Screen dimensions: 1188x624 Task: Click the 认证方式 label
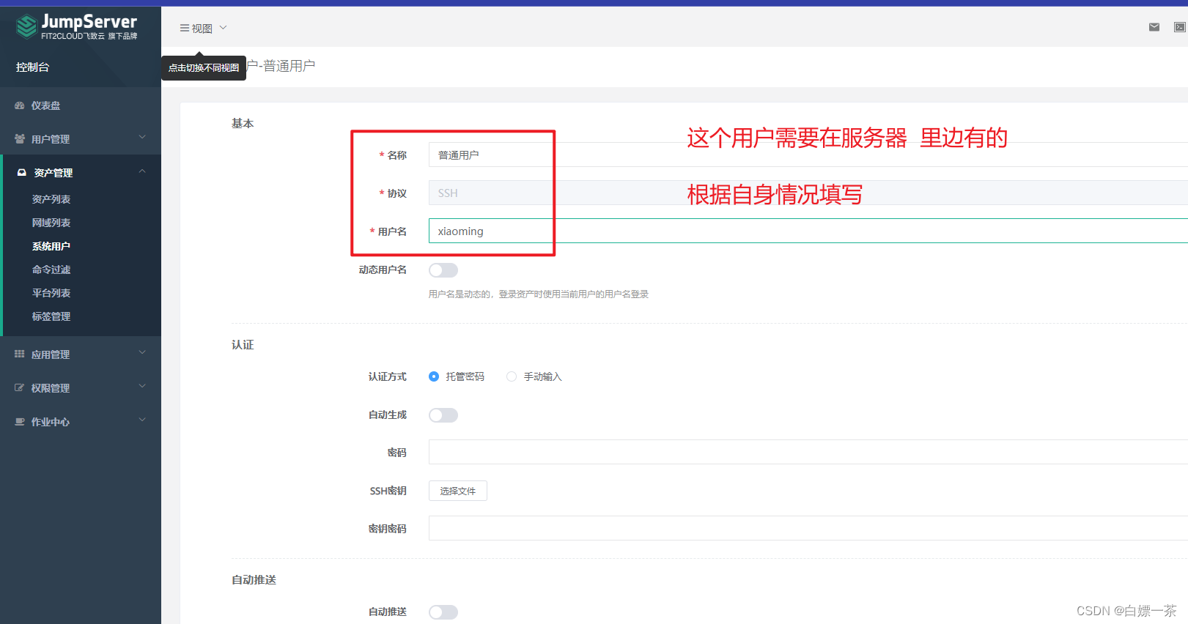(387, 376)
